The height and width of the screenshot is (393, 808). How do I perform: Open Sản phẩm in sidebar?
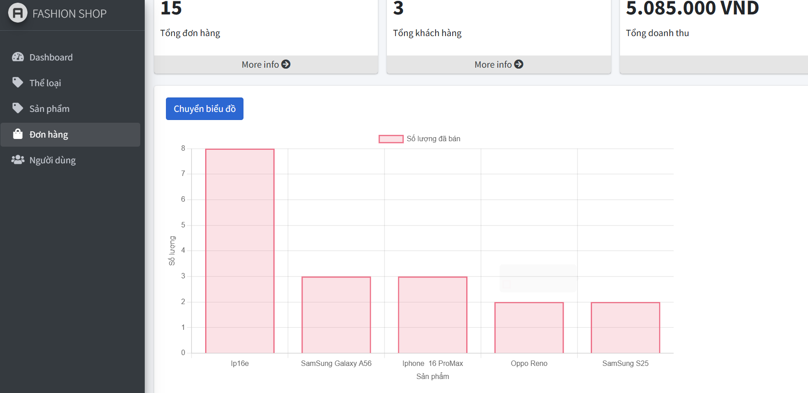click(x=70, y=109)
